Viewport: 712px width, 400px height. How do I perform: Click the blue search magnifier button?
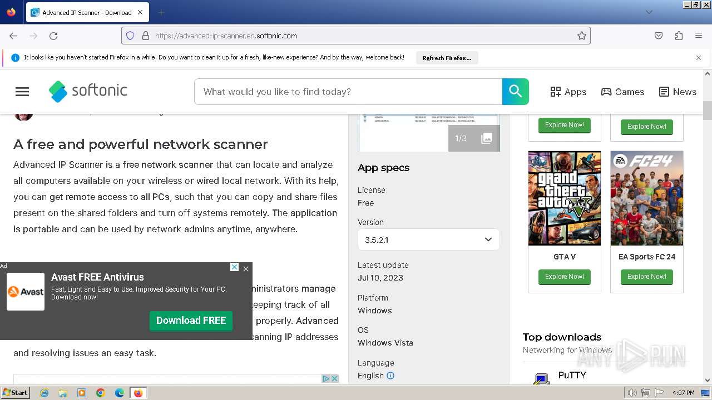pos(516,92)
